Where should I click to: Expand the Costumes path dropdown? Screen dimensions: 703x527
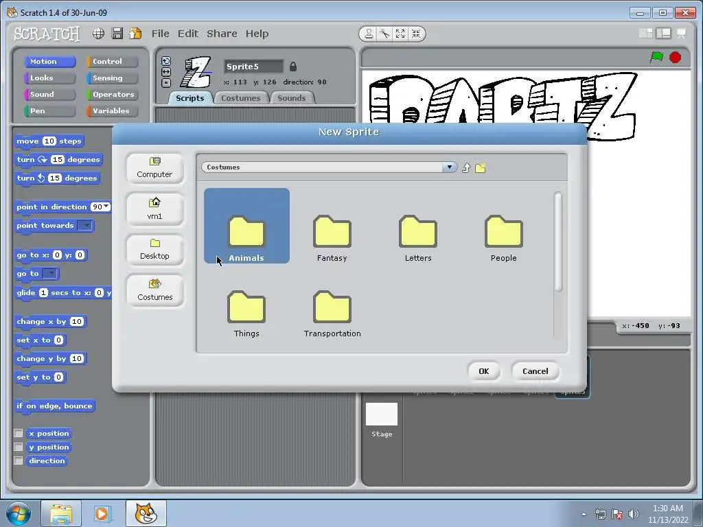(449, 167)
